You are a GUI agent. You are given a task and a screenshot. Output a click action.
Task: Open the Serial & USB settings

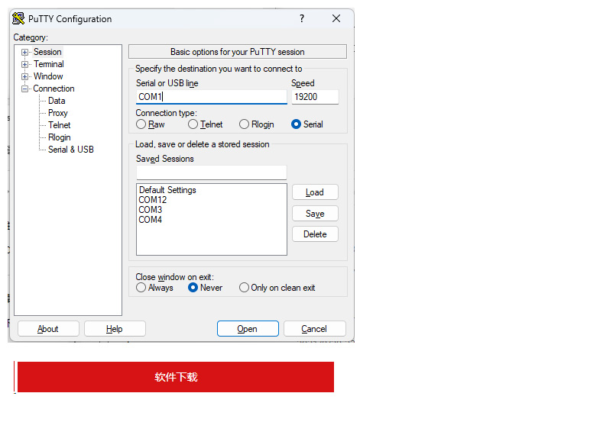click(71, 150)
